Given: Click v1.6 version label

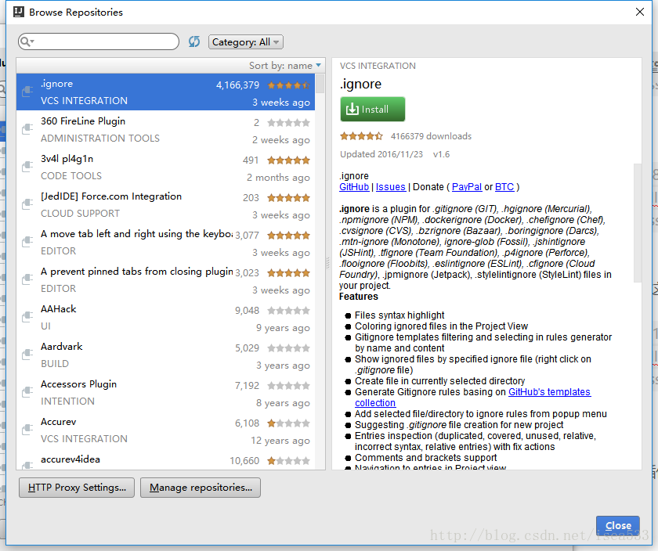Looking at the screenshot, I should click(441, 154).
